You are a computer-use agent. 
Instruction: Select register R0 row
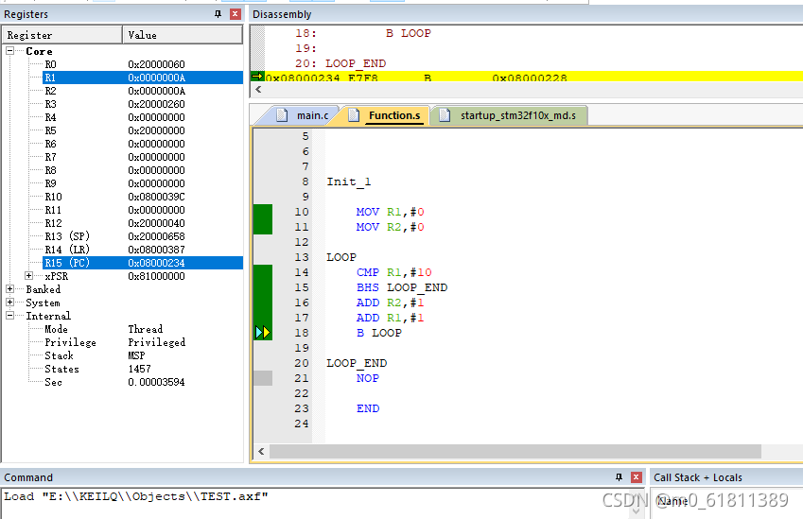coord(143,64)
